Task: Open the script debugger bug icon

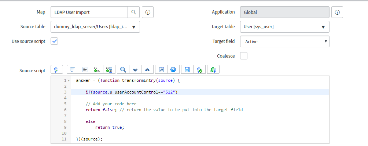Action: click(213, 69)
